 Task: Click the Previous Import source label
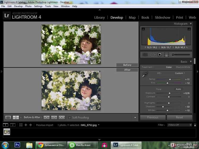pos(45,125)
